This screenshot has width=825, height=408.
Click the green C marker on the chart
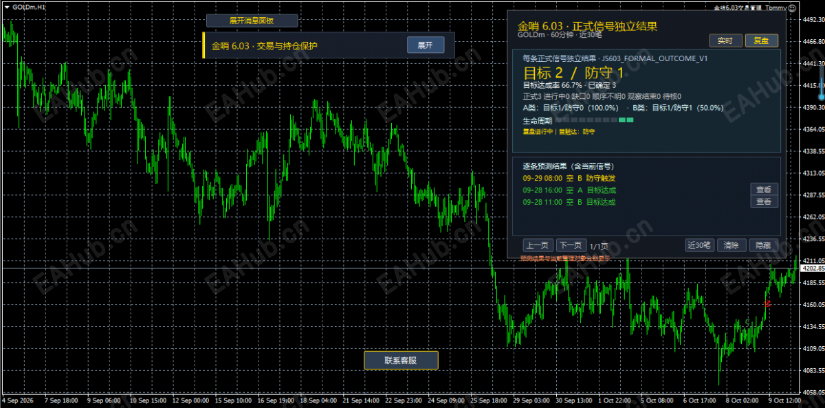(x=747, y=321)
